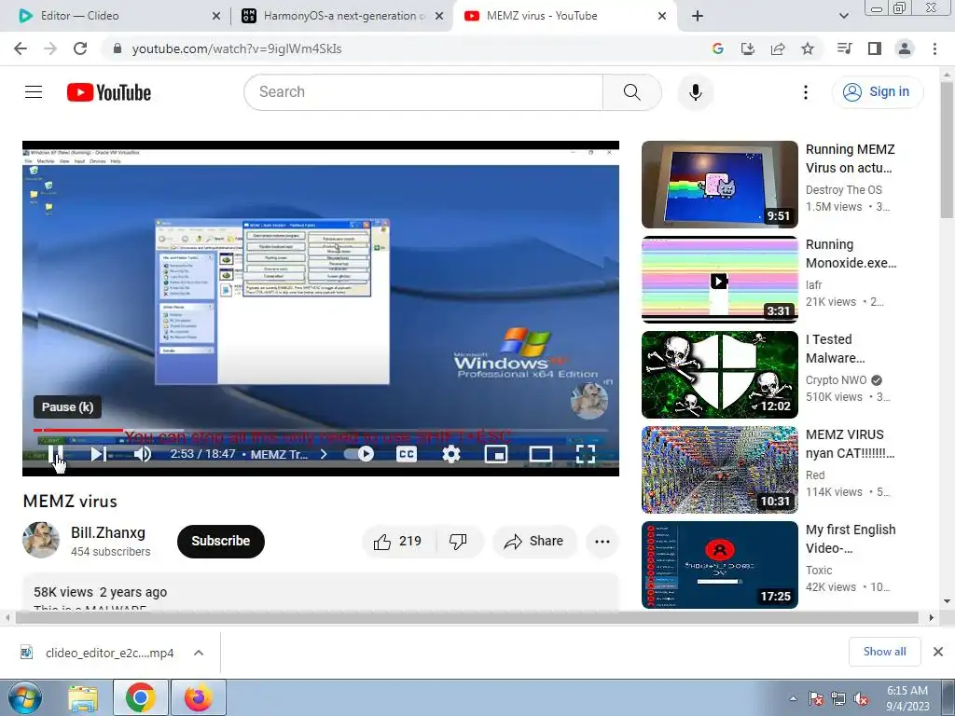Screen dimensions: 955x716
Task: Go to YouTube home via logo
Action: click(109, 92)
